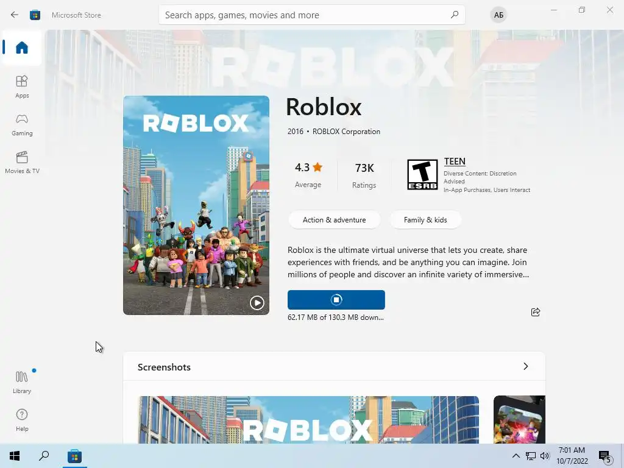The image size is (624, 468).
Task: Open the taskbar clock and date
Action: [572, 456]
